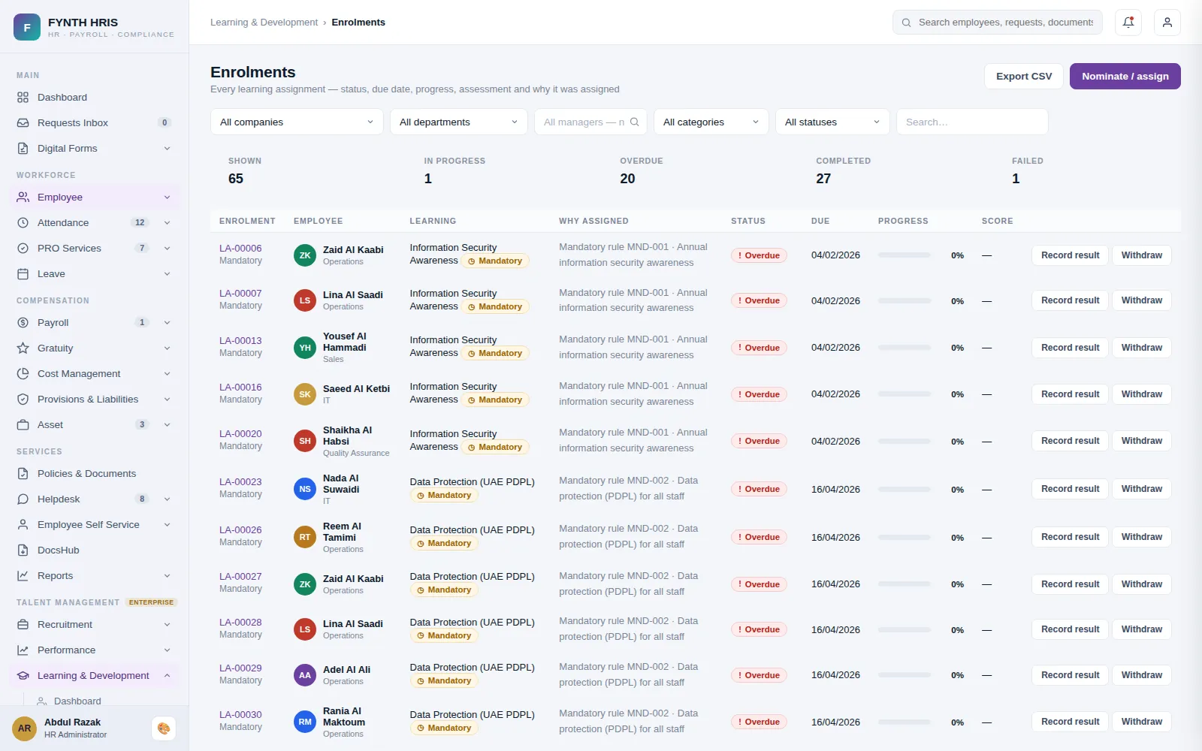The image size is (1202, 751).
Task: Open the All companies dropdown
Action: point(297,122)
